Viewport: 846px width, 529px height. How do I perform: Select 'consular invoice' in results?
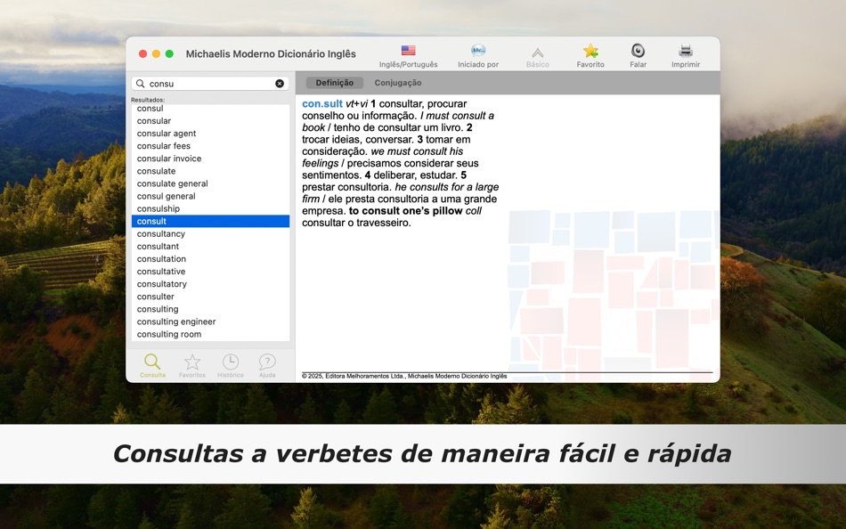pyautogui.click(x=210, y=159)
